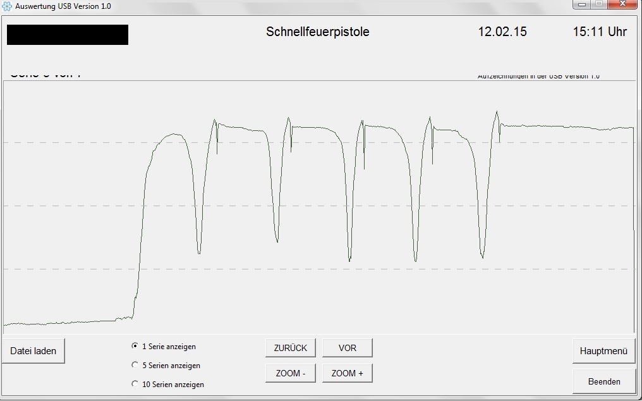Go back with the ZURÜCK button

coord(290,348)
